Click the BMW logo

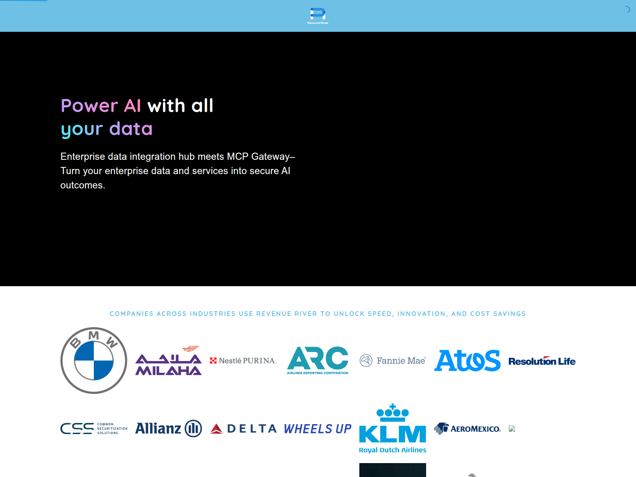[94, 361]
